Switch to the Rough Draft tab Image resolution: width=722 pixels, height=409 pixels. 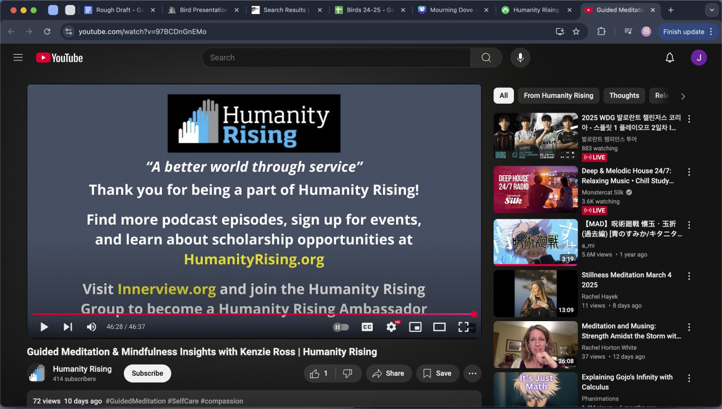[120, 10]
